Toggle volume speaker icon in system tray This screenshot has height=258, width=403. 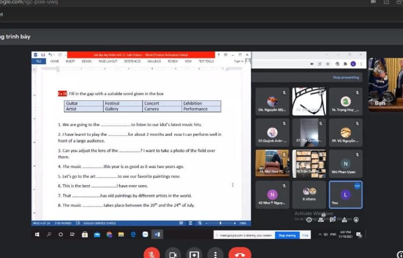[x=326, y=234]
